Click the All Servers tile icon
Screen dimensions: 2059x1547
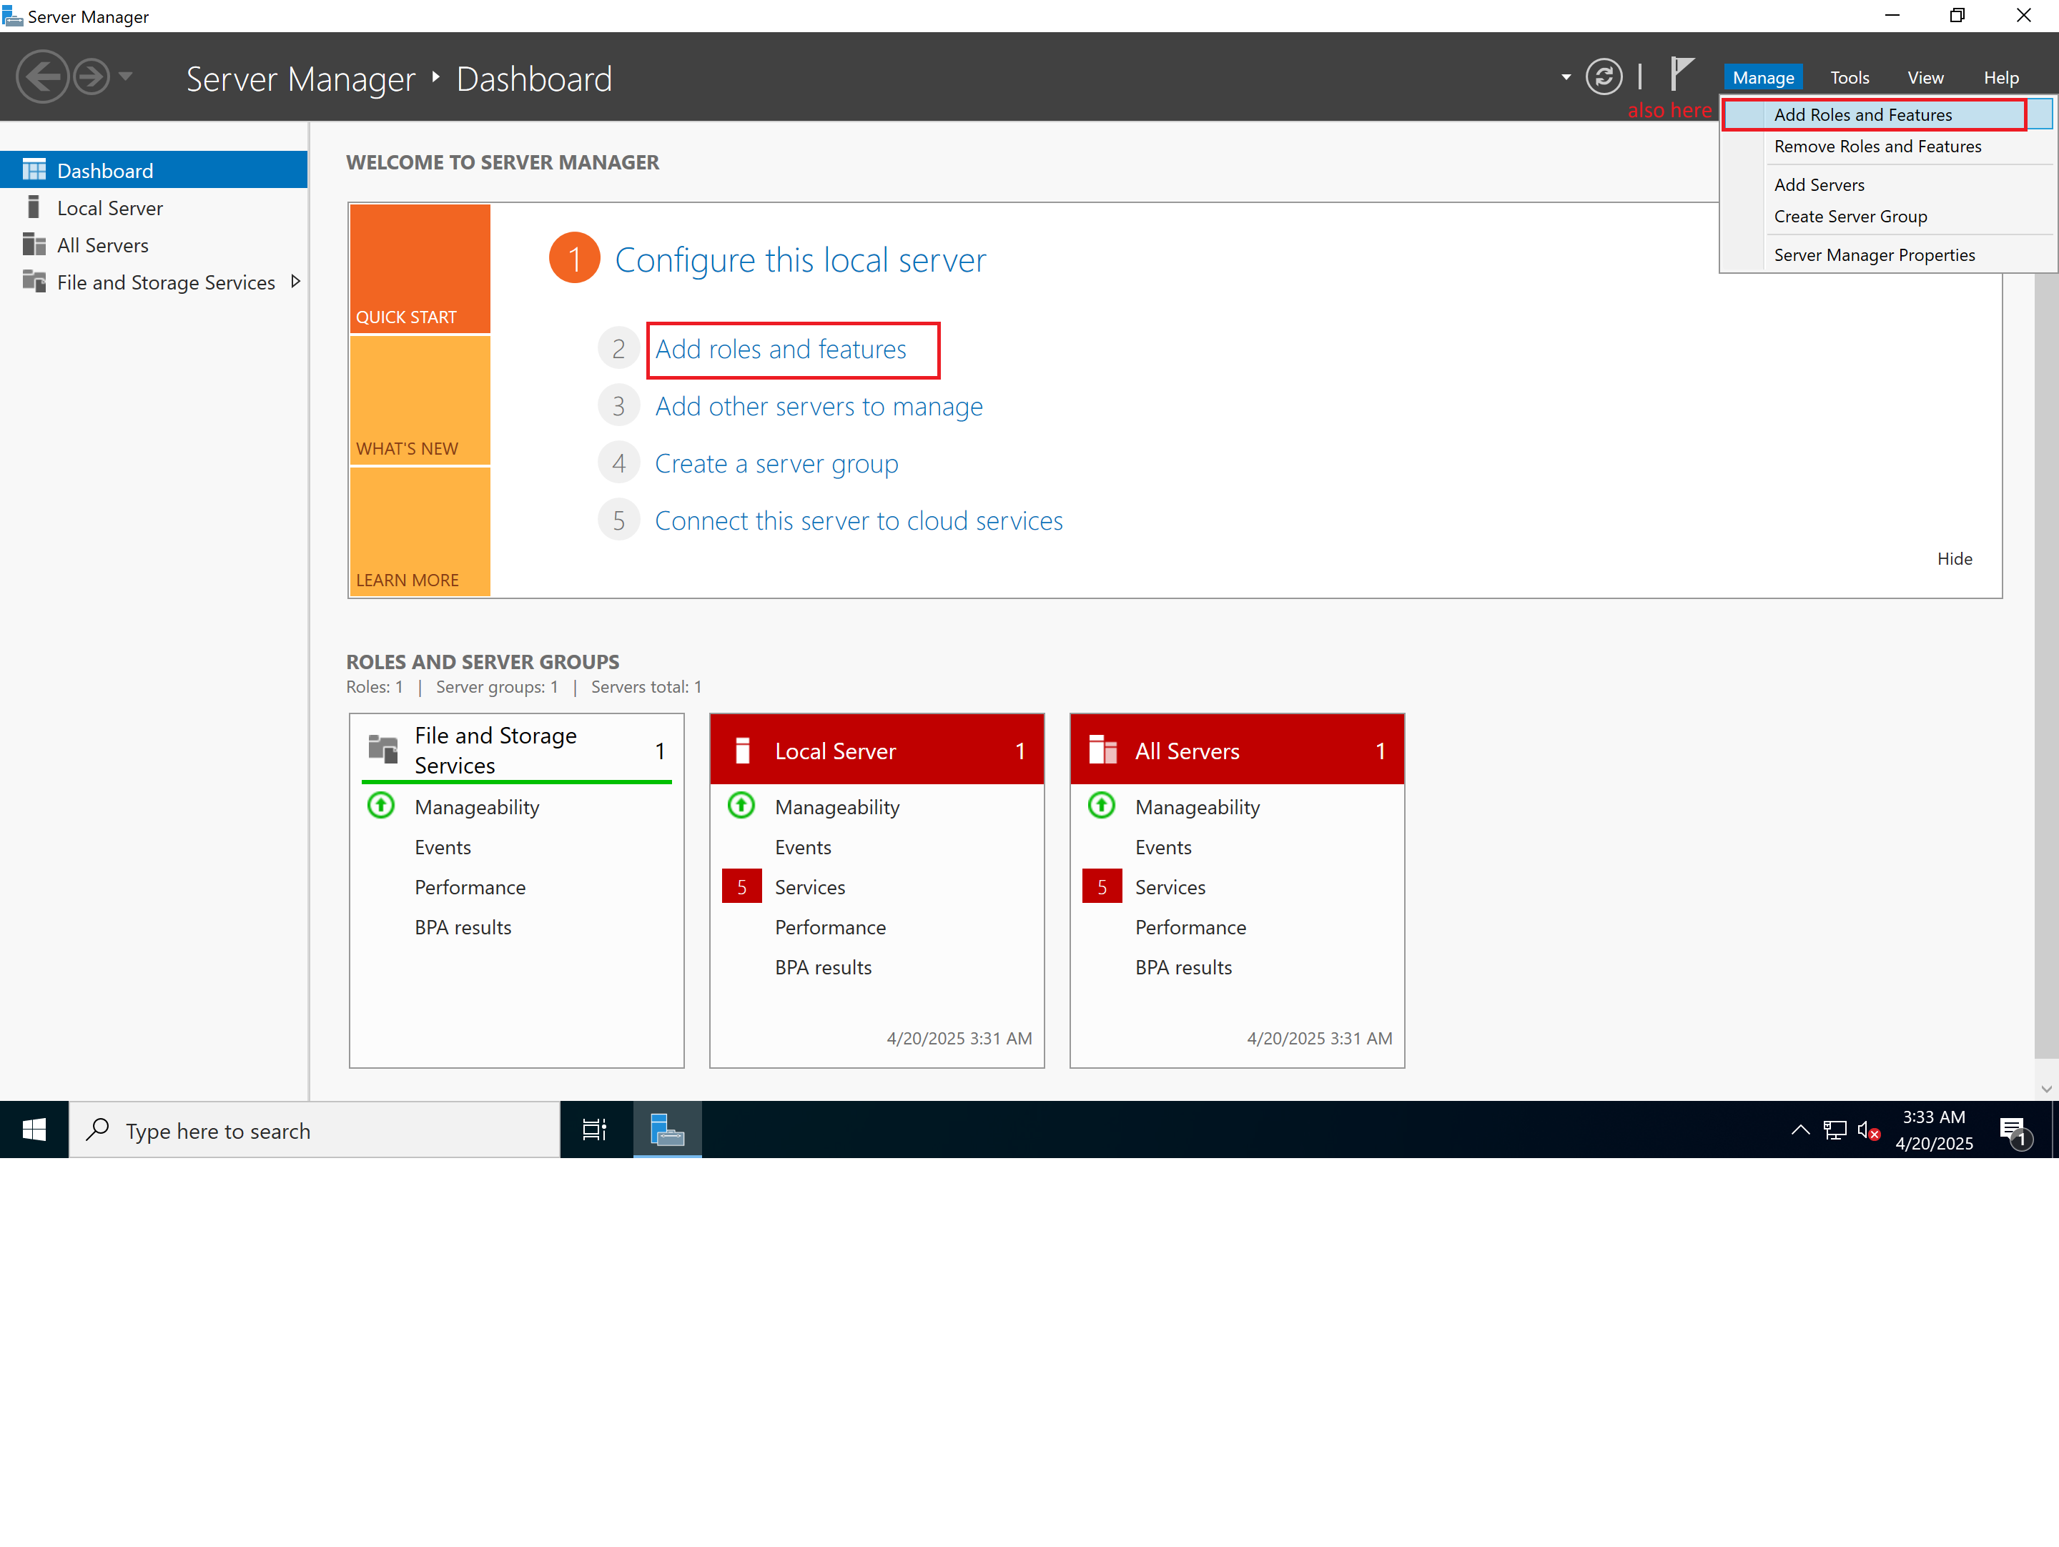point(1102,749)
